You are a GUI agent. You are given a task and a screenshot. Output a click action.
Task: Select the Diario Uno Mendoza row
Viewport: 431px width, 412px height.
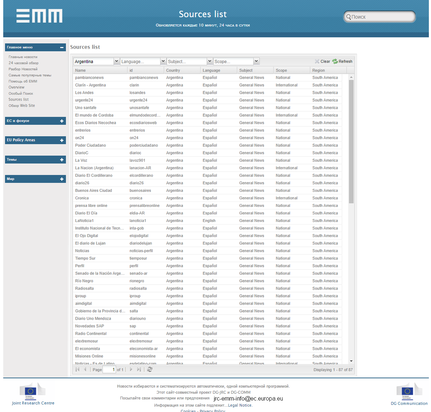(207, 319)
